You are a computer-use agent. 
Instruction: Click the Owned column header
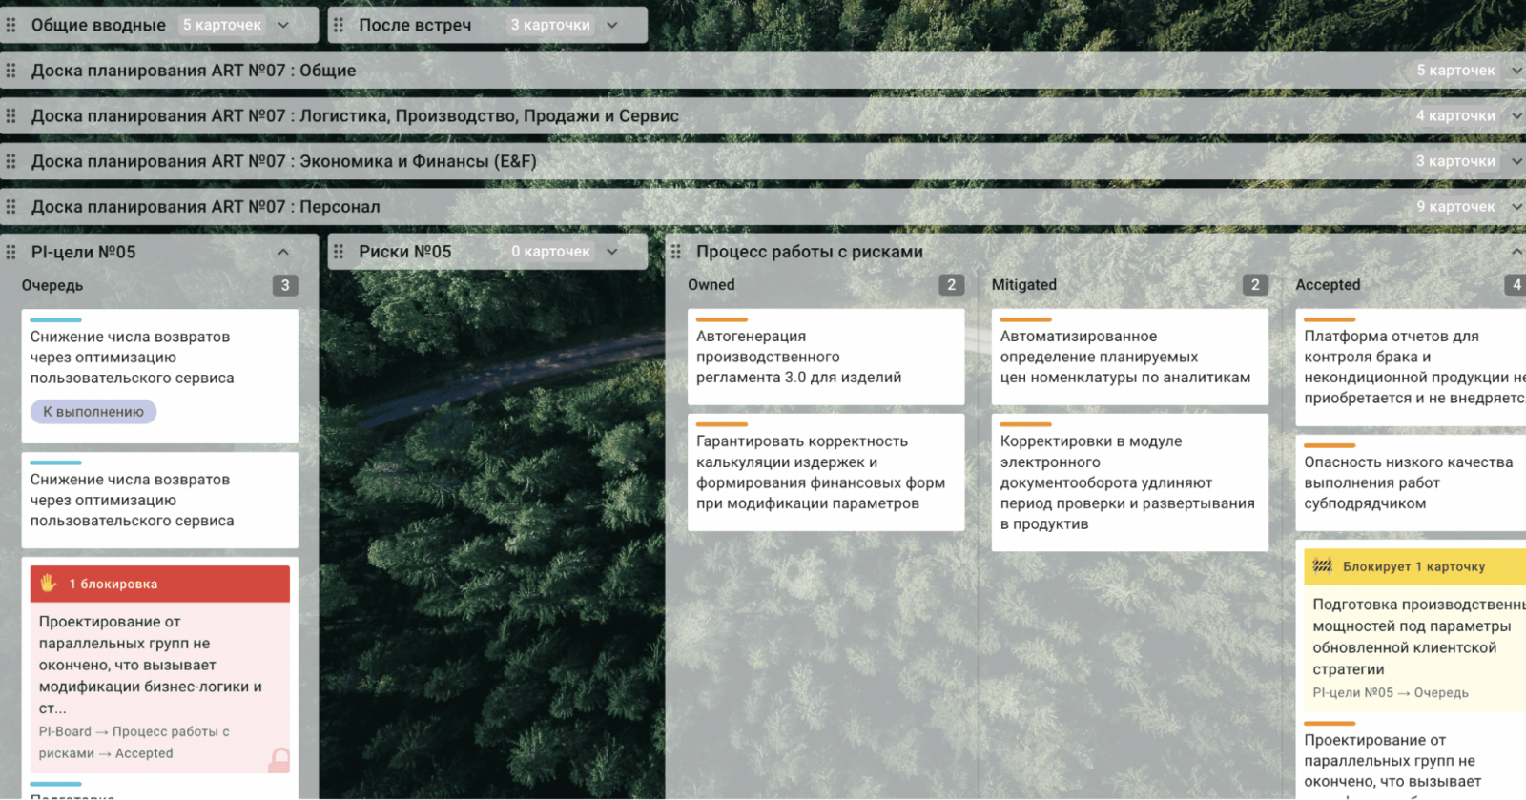(711, 284)
